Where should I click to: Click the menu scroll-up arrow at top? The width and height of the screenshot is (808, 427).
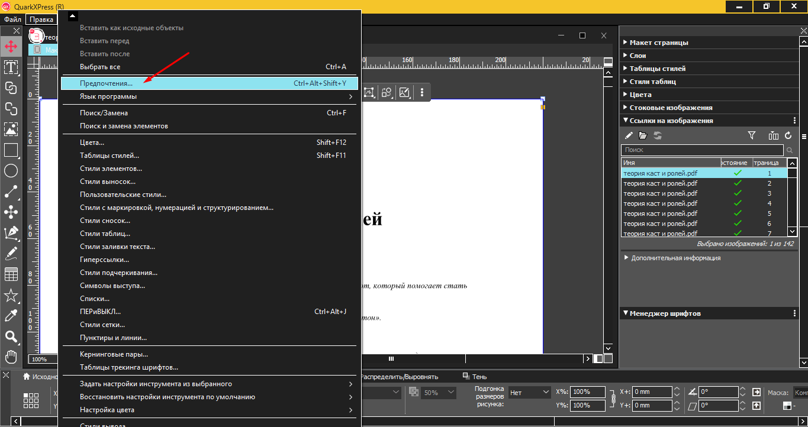72,16
